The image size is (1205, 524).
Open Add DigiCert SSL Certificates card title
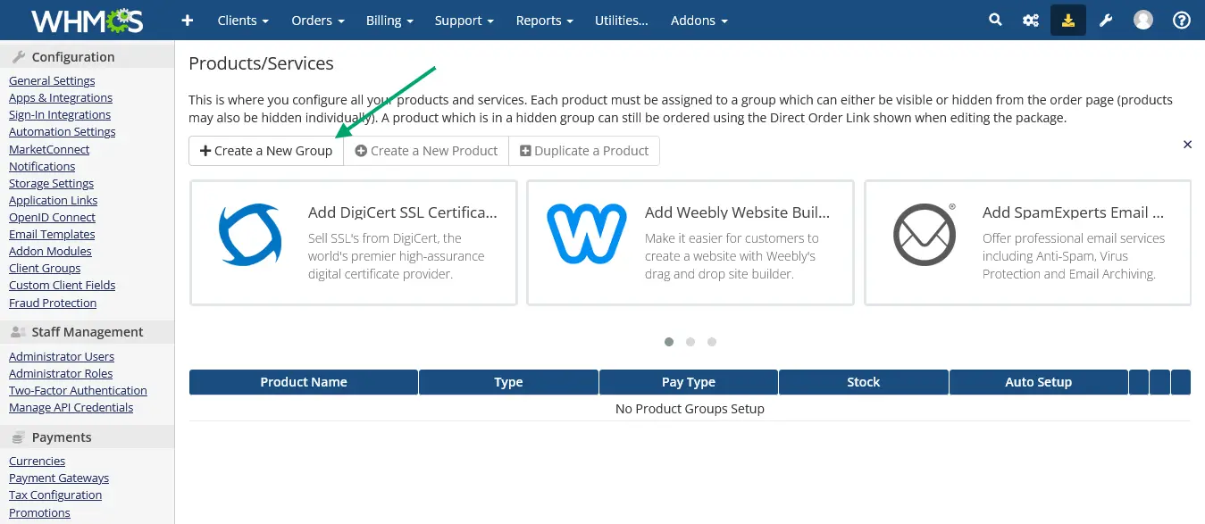(403, 212)
